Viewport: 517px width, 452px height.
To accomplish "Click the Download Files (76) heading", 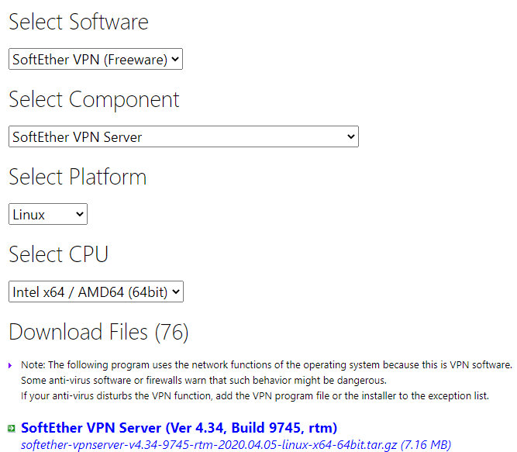I will 98,332.
